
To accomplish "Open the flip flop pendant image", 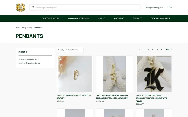I will pyautogui.click(x=75, y=74).
